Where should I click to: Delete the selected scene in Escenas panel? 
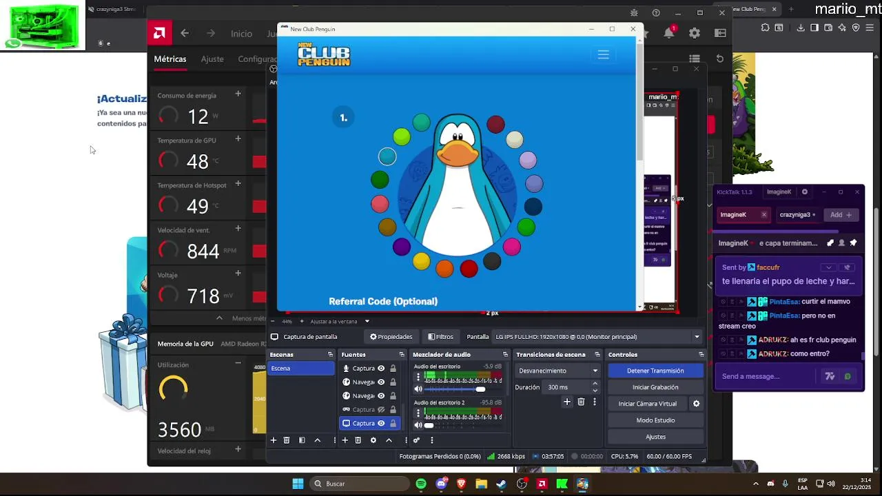(287, 440)
